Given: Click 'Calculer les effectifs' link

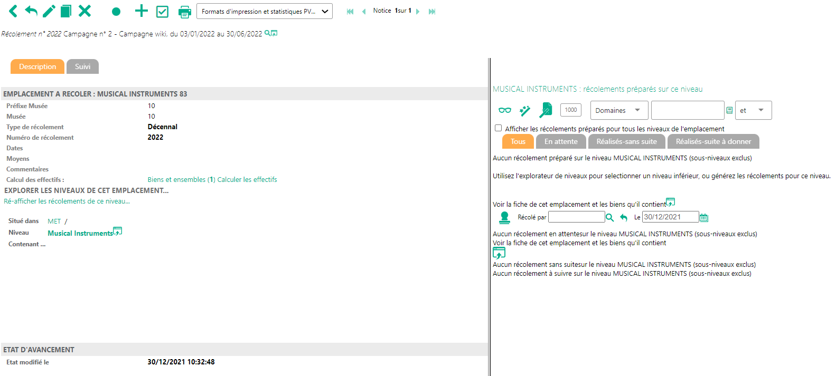Looking at the screenshot, I should (x=247, y=180).
